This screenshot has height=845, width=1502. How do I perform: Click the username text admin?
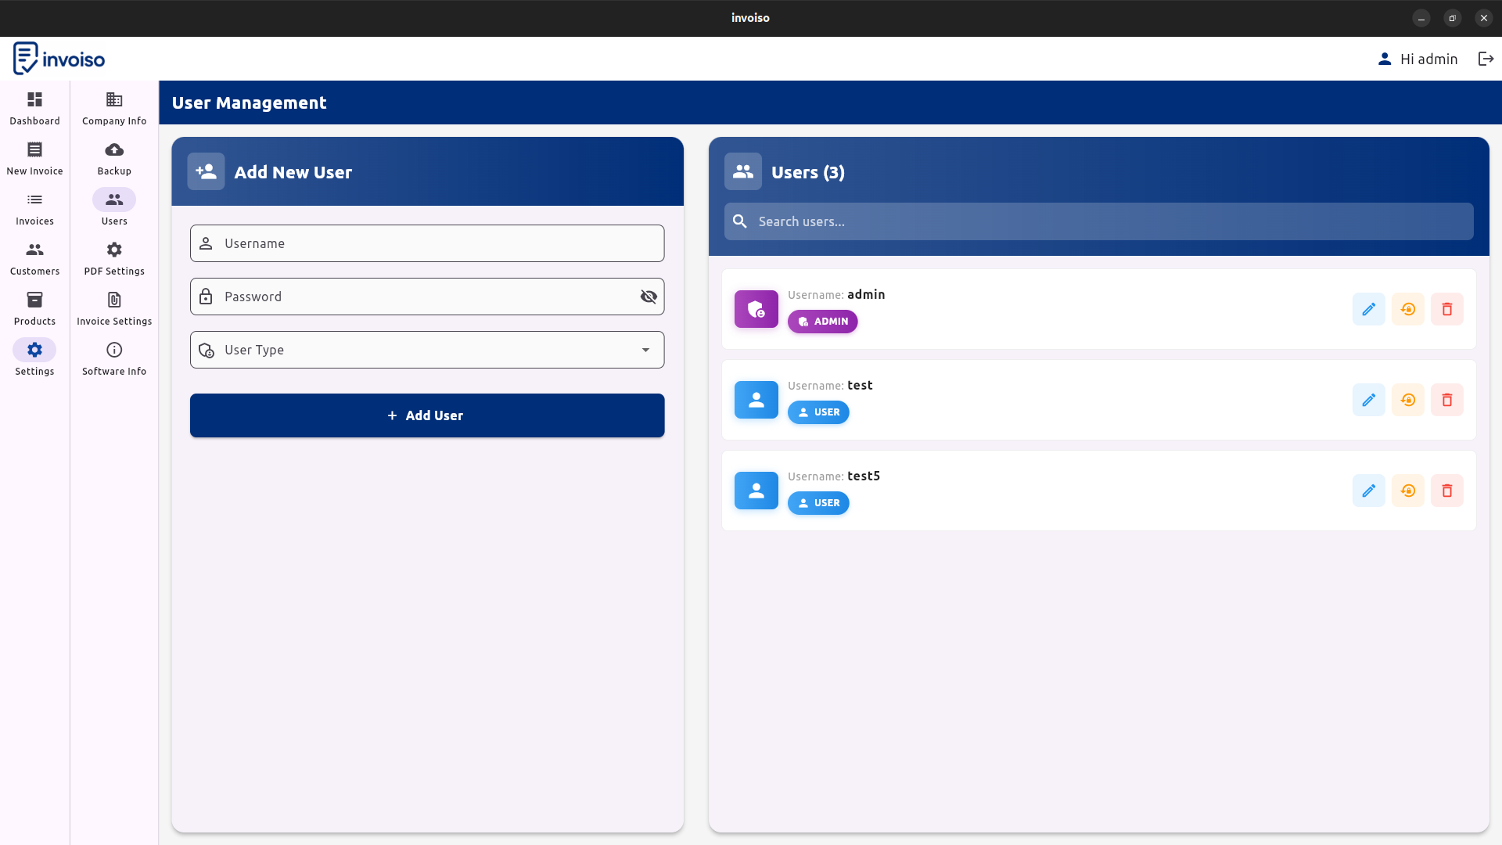point(866,294)
